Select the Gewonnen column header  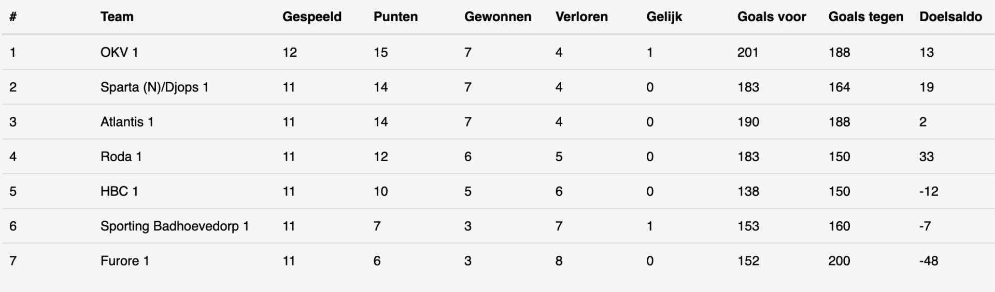point(497,17)
